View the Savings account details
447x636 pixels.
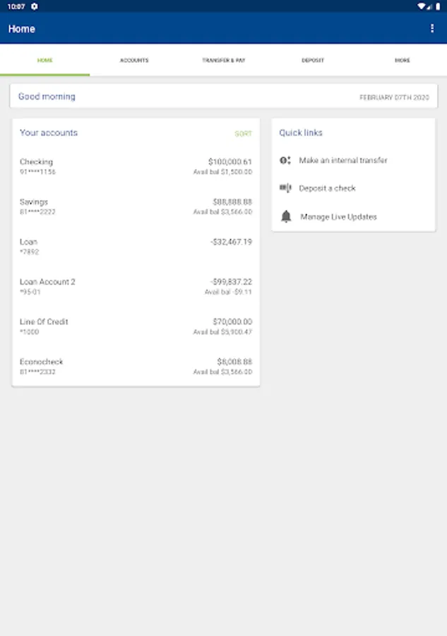point(136,206)
